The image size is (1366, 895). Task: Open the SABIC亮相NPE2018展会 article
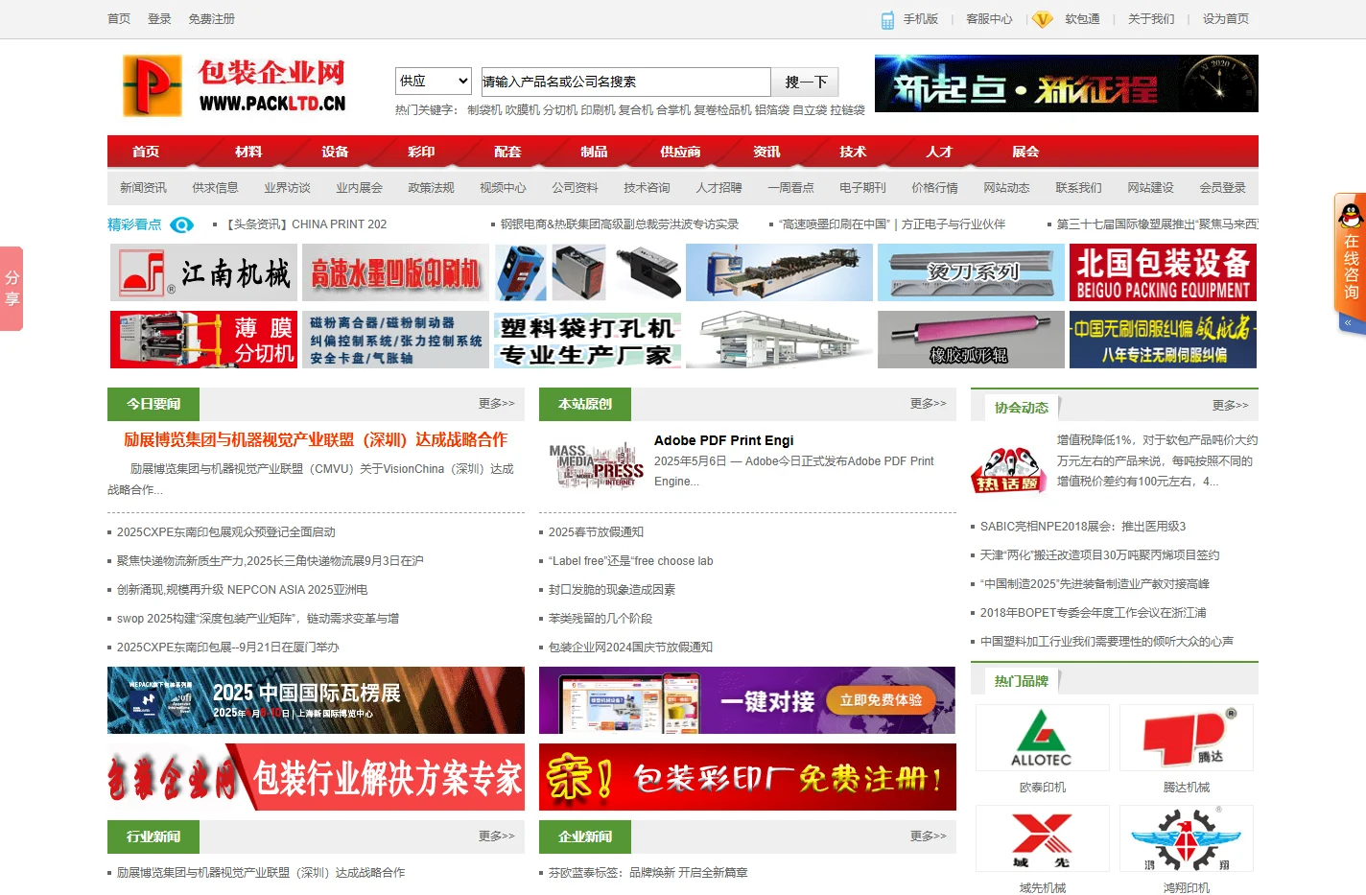(1083, 527)
